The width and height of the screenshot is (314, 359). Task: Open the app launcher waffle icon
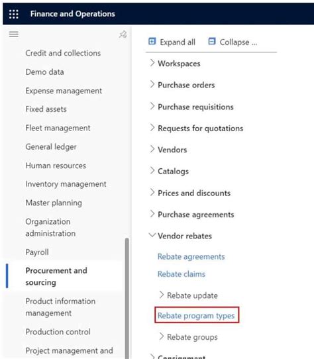14,14
